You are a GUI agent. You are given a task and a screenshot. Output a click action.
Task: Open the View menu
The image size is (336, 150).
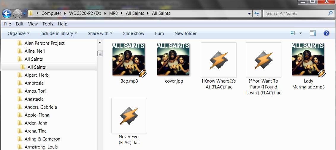tap(33, 24)
